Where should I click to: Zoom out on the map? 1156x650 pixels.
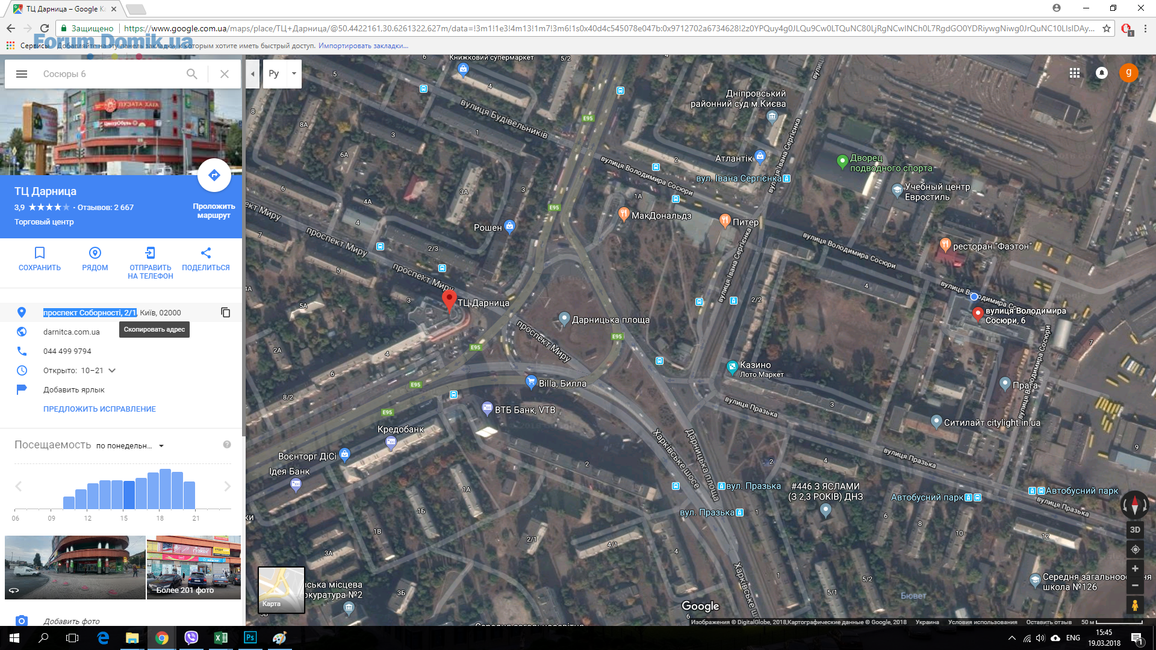(1135, 585)
